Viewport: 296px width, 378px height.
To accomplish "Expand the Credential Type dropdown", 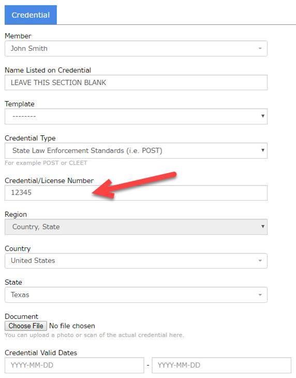I will (x=136, y=150).
